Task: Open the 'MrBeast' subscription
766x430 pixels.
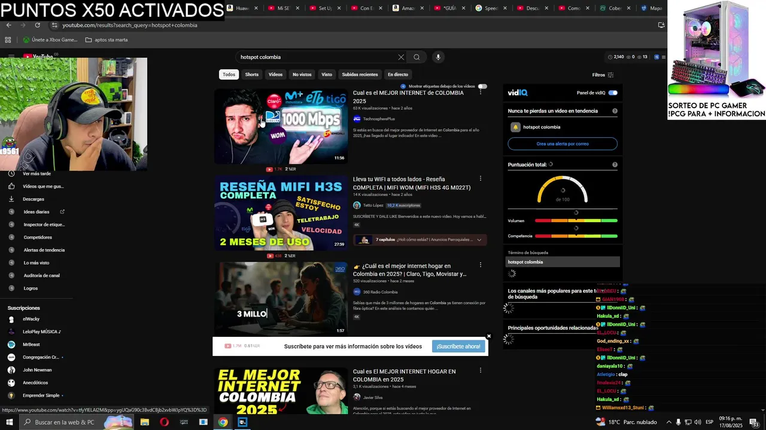Action: point(31,345)
